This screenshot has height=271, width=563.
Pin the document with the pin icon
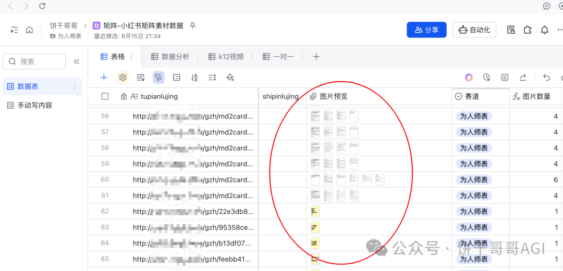[193, 25]
